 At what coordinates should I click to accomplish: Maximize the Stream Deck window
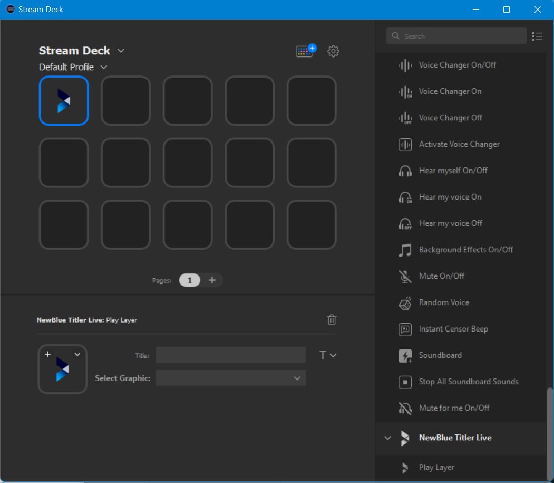tap(507, 10)
